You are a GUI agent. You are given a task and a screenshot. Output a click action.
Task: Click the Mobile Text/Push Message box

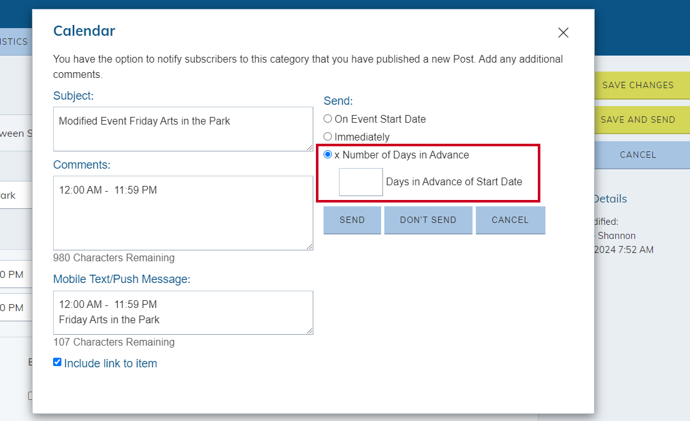183,312
